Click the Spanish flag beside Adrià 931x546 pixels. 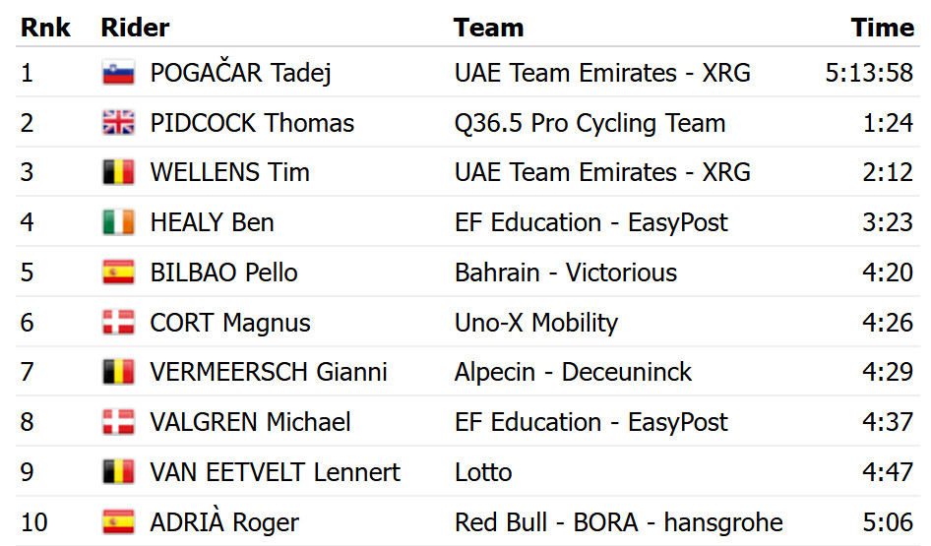[118, 522]
